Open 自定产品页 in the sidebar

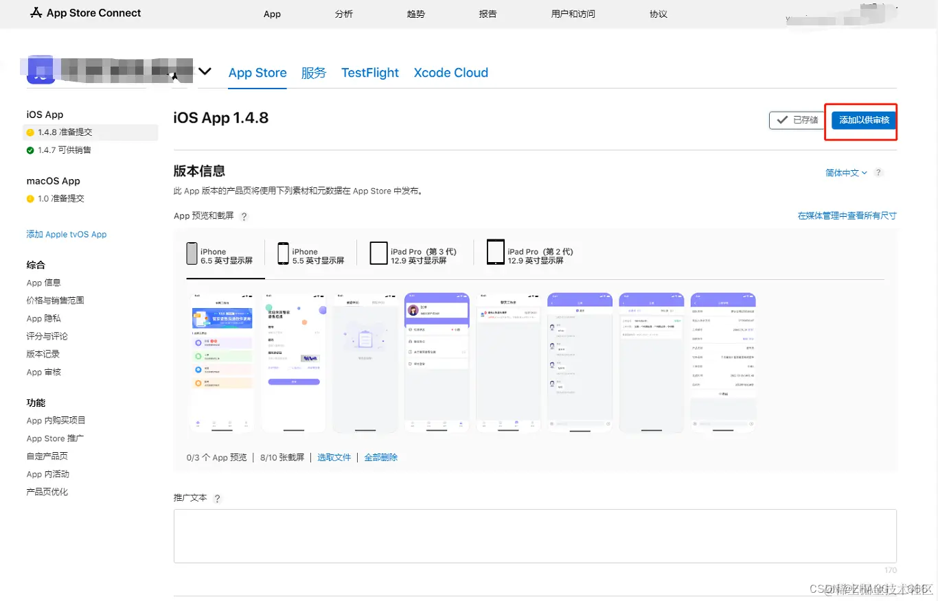(47, 456)
